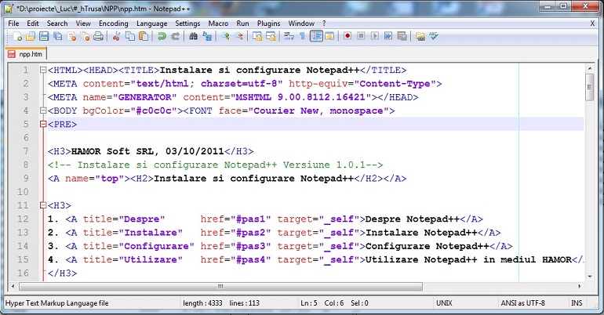Viewport: 604px width, 315px height.
Task: Save the current file with the Save icon
Action: coord(44,36)
